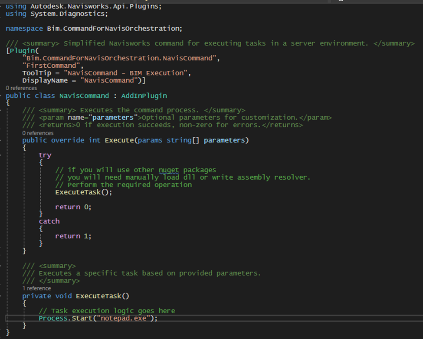Click the override keyword
Viewport: 423px width, 339px height.
68,140
